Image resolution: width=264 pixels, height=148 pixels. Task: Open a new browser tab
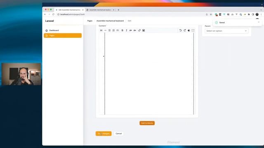(118, 10)
